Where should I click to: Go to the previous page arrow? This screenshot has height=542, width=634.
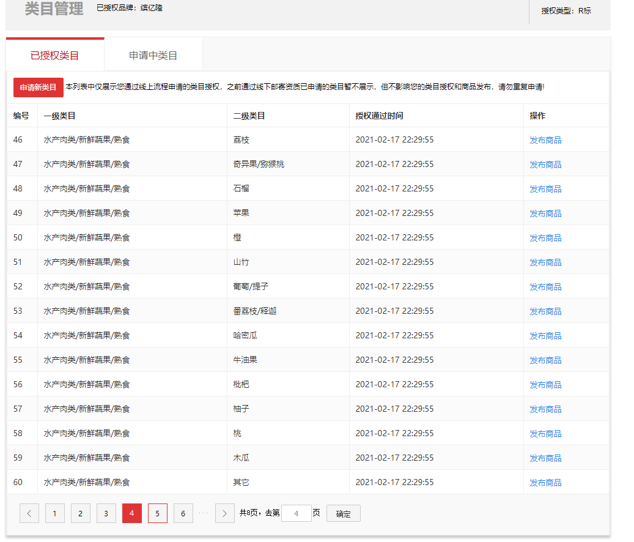29,513
